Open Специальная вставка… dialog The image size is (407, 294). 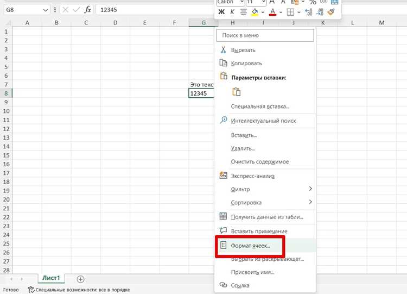(x=265, y=107)
